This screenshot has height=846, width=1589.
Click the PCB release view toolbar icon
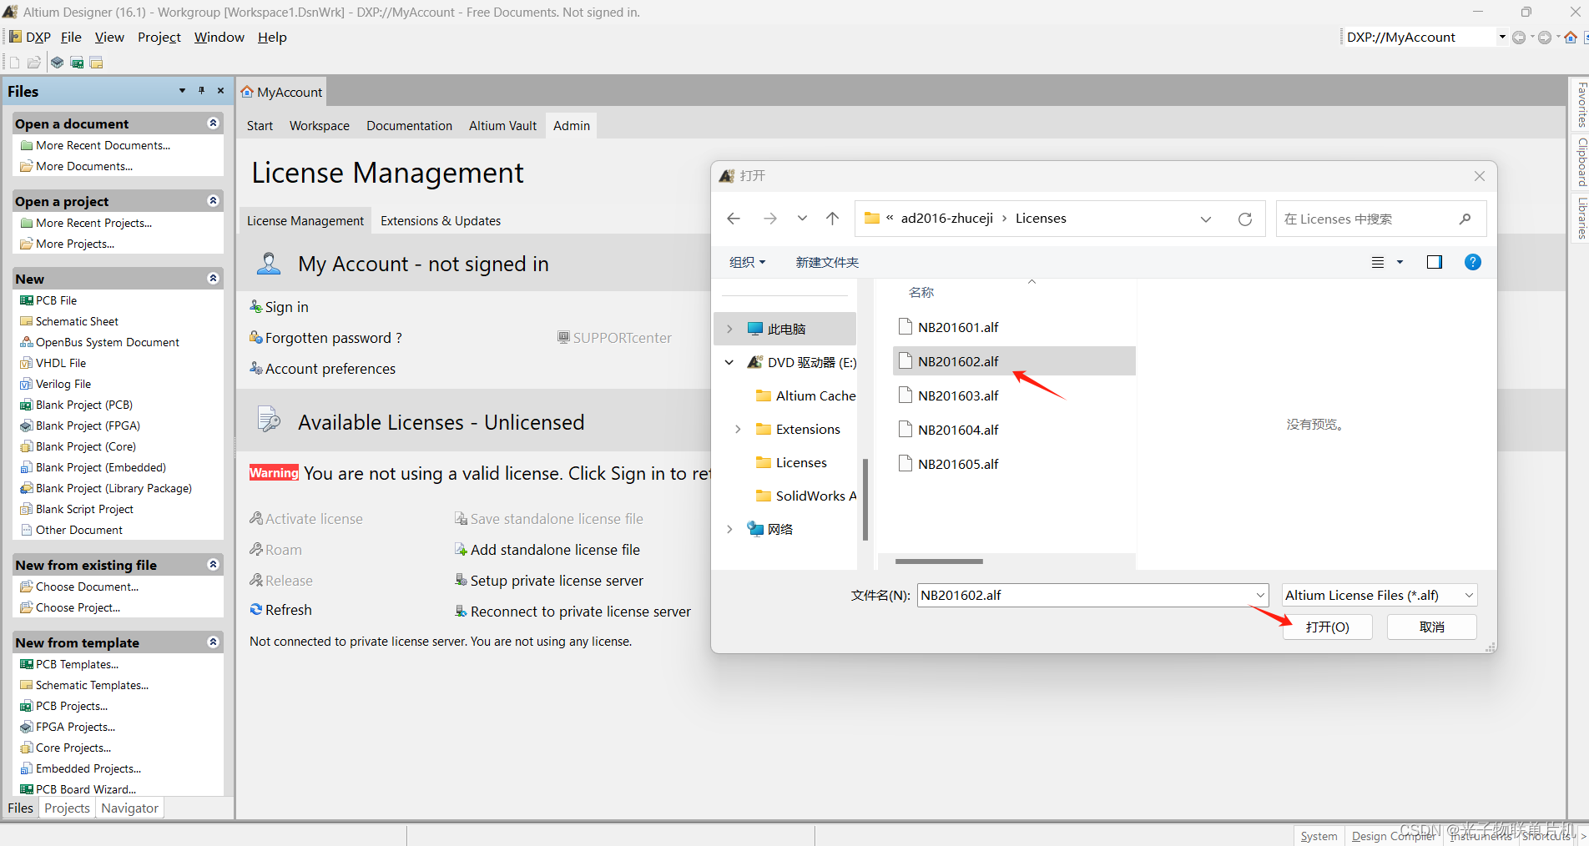77,63
